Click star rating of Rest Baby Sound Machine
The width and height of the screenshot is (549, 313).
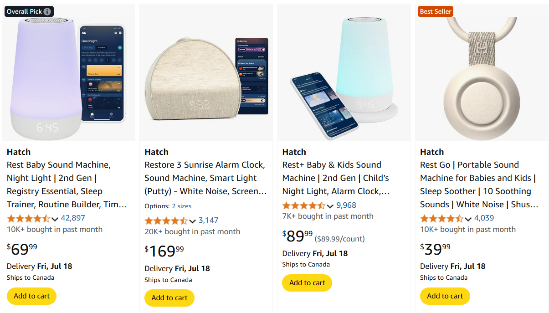point(28,218)
